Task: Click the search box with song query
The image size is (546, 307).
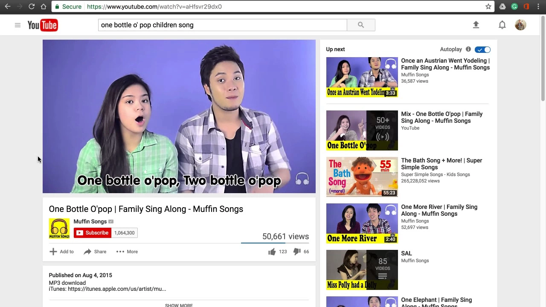Action: click(223, 25)
